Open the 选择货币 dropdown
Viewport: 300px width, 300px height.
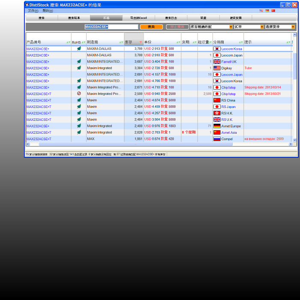coord(280,27)
